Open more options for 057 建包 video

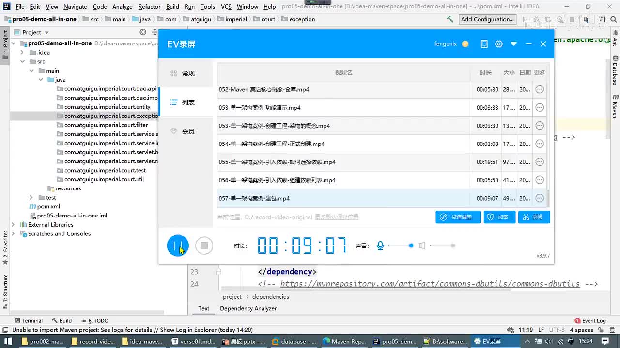(540, 198)
